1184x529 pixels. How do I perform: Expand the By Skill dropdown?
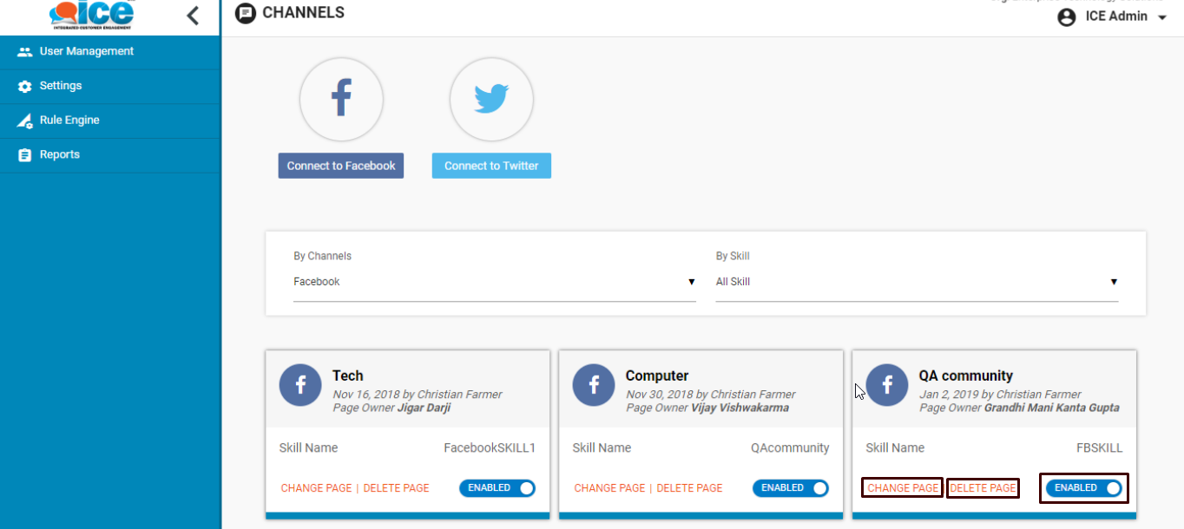(x=916, y=282)
